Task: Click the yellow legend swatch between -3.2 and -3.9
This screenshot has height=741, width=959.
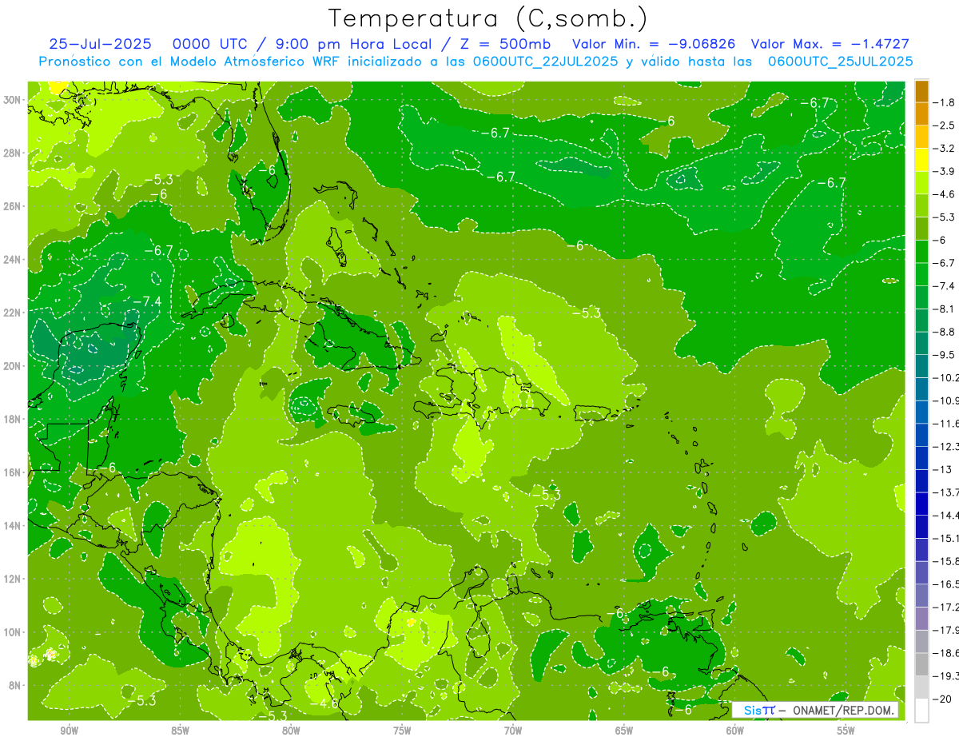Action: (921, 160)
